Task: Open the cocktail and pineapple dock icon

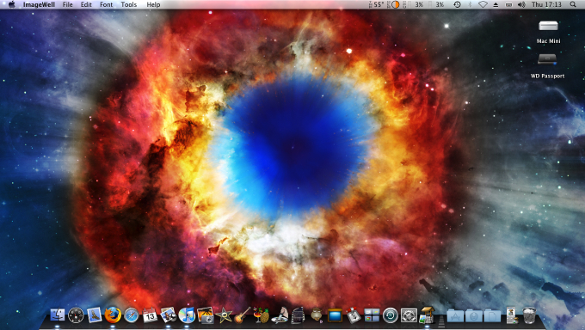Action: [262, 315]
